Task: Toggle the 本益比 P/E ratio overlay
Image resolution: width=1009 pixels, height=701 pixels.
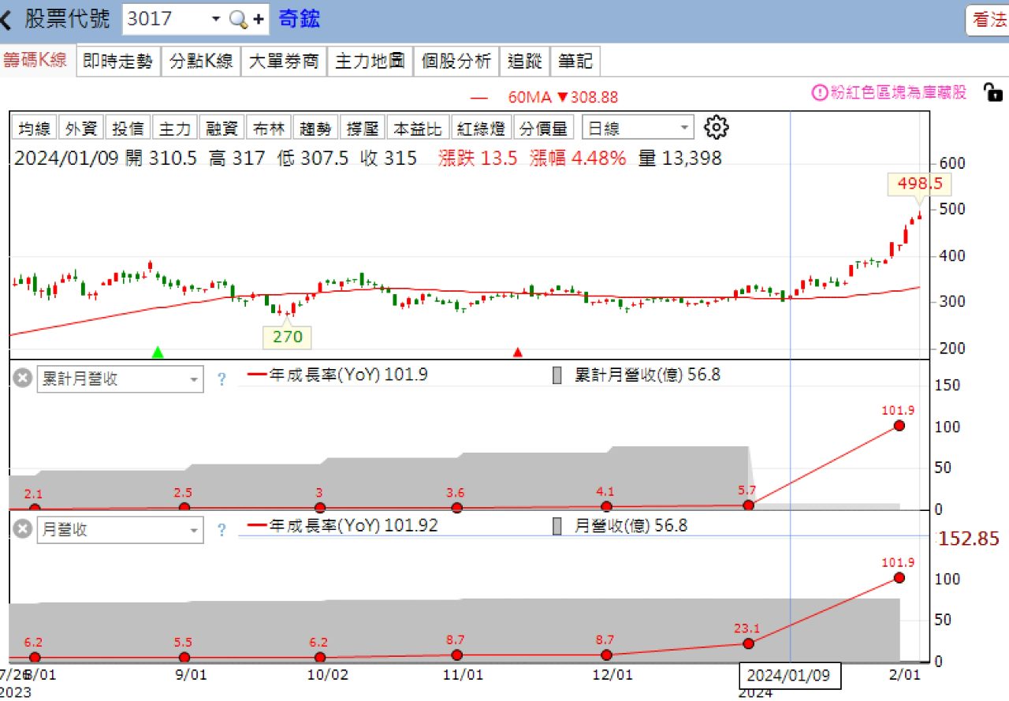Action: pos(419,128)
